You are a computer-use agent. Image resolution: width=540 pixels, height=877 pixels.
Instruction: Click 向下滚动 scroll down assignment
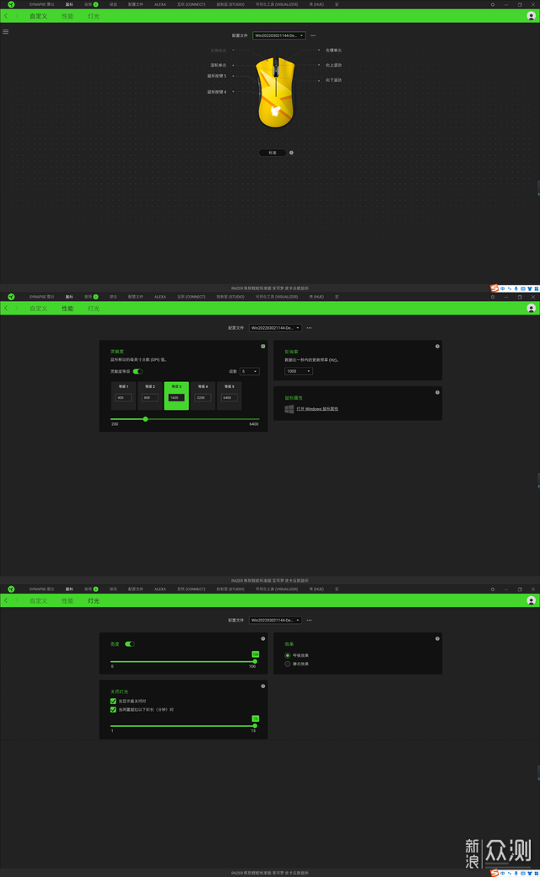pos(333,80)
